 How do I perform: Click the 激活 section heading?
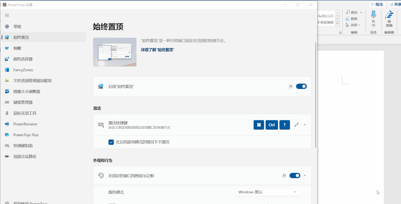(97, 108)
